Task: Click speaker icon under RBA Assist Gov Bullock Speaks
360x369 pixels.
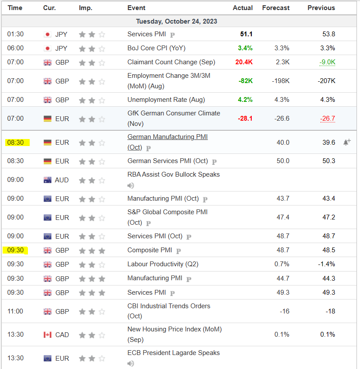Action: pos(131,185)
